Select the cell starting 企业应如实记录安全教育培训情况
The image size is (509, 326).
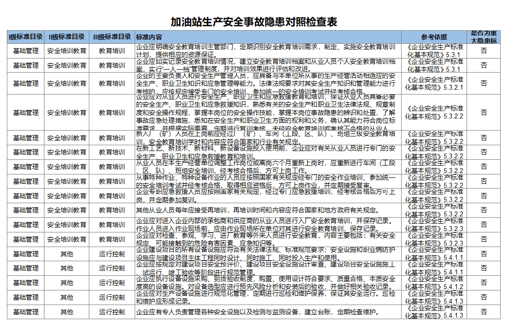tap(268, 65)
